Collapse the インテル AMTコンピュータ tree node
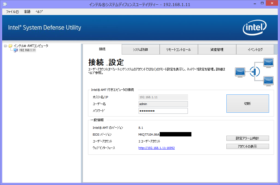Viewport: 280px width, 185px height. [x=5, y=46]
